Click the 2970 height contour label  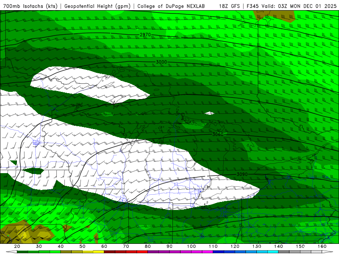[x=145, y=35]
